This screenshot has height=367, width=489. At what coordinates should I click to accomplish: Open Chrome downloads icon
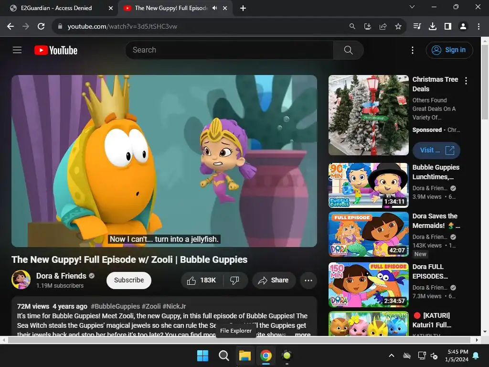point(432,27)
